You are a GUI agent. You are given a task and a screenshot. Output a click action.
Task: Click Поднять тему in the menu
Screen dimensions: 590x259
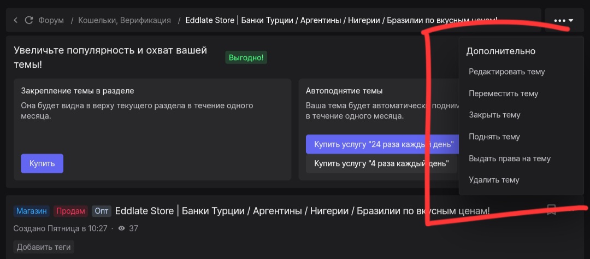pos(494,137)
